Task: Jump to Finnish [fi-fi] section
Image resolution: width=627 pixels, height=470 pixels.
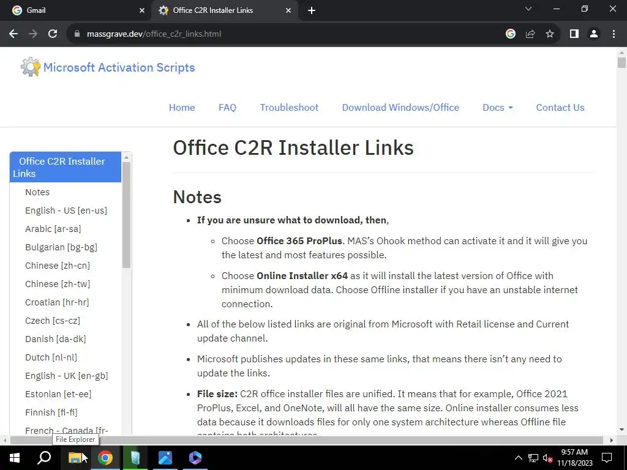Action: pos(51,413)
